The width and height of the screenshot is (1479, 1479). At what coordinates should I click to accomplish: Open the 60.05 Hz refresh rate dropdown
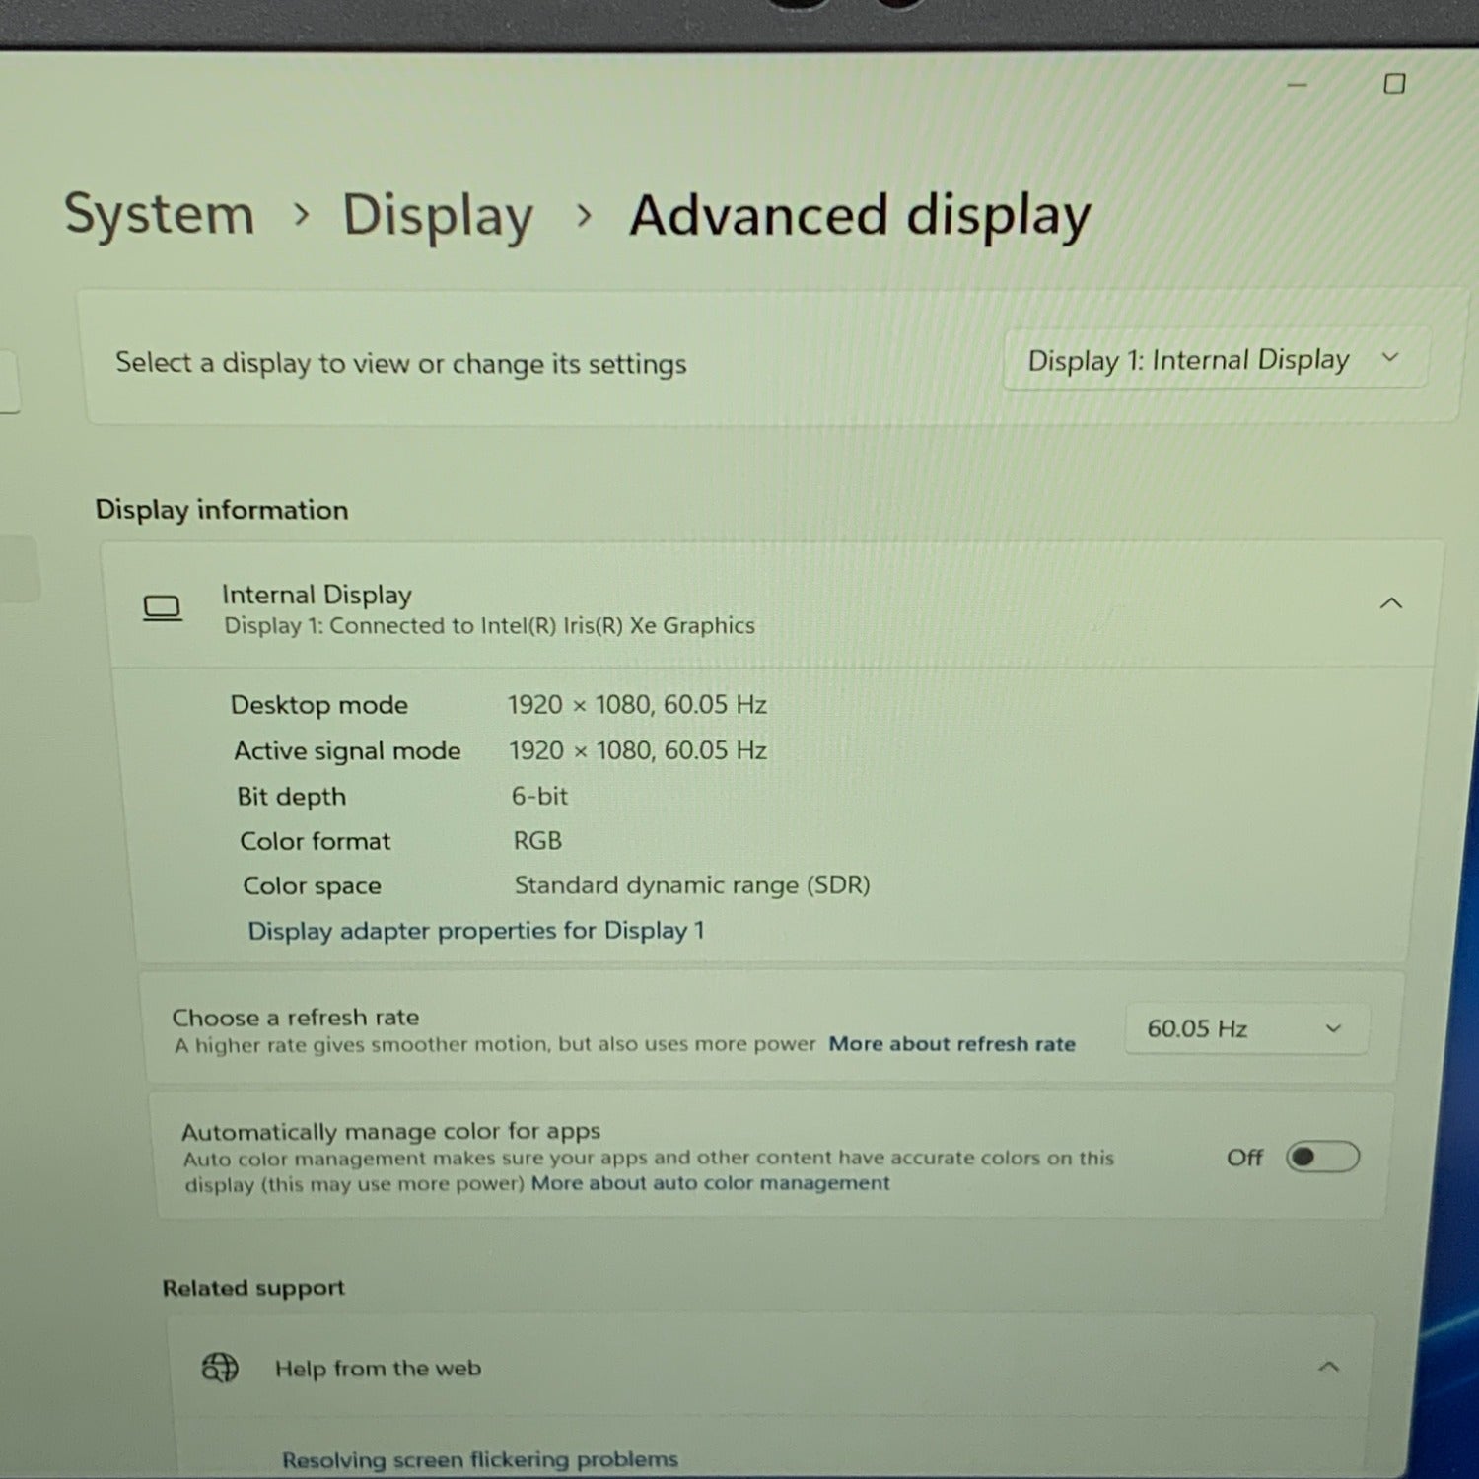pos(1244,1029)
